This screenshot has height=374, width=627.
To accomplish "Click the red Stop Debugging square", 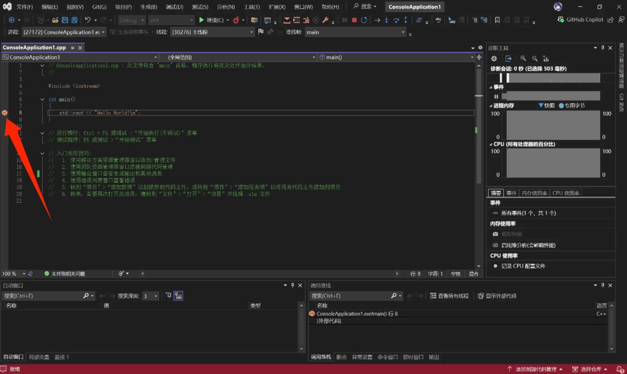I will 354,20.
